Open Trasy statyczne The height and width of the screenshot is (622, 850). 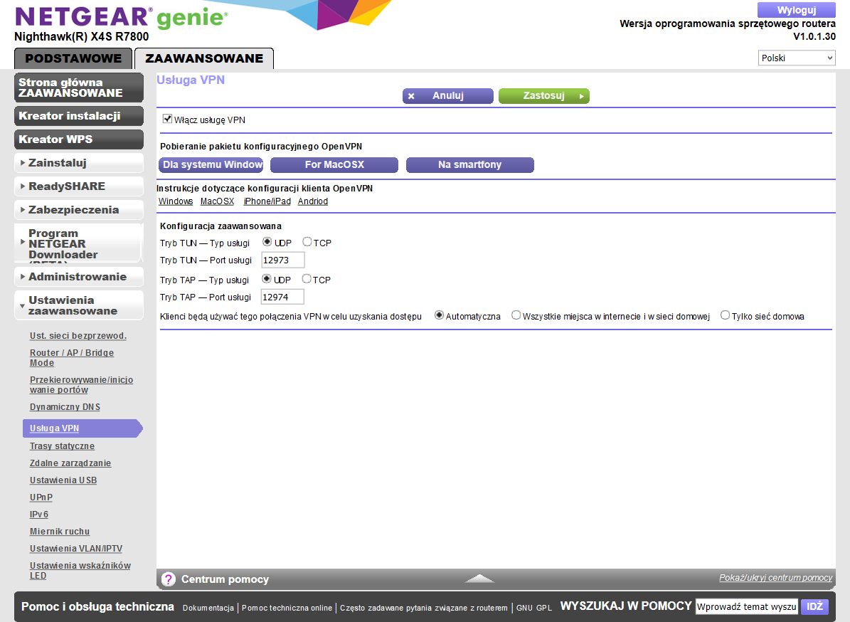click(x=62, y=446)
